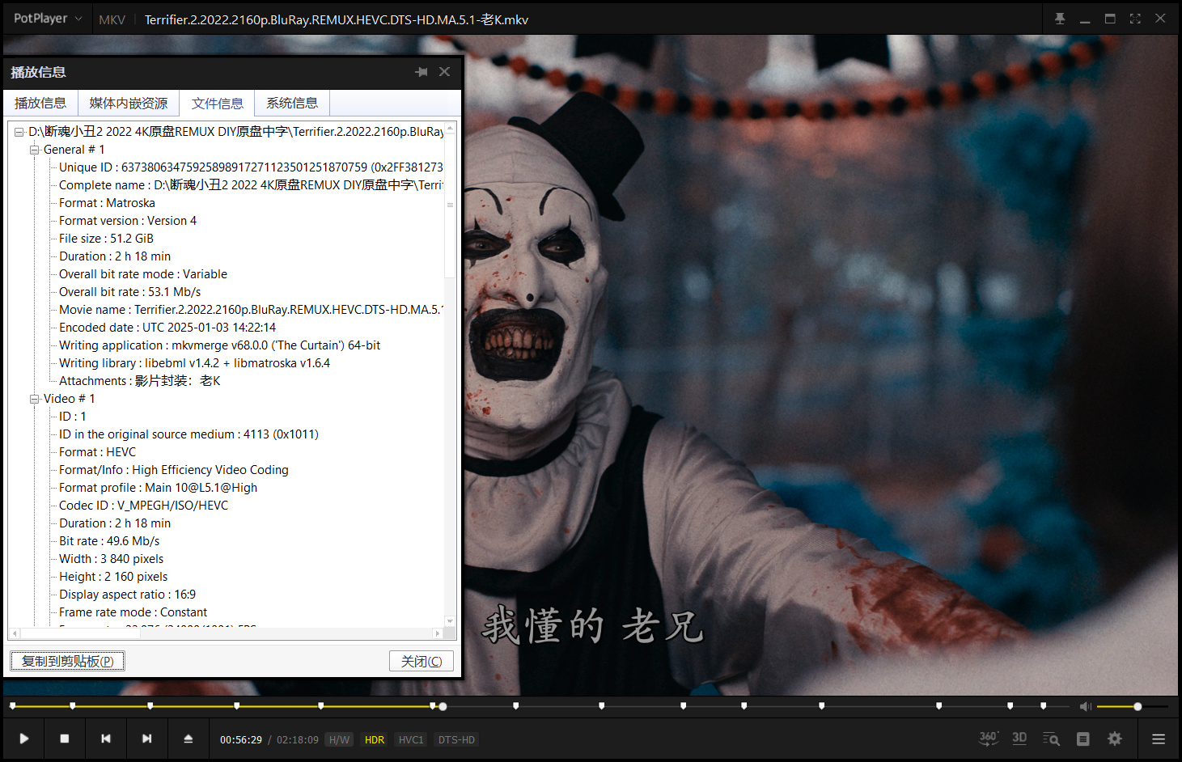
Task: Seek using the playback progress bar
Action: tap(538, 706)
